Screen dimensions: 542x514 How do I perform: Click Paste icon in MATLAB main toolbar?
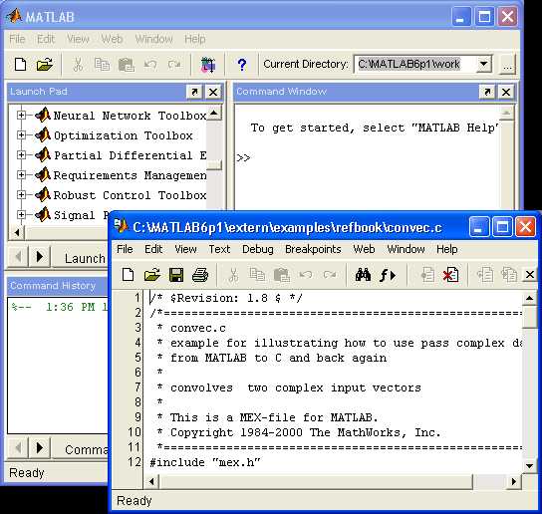(x=127, y=65)
